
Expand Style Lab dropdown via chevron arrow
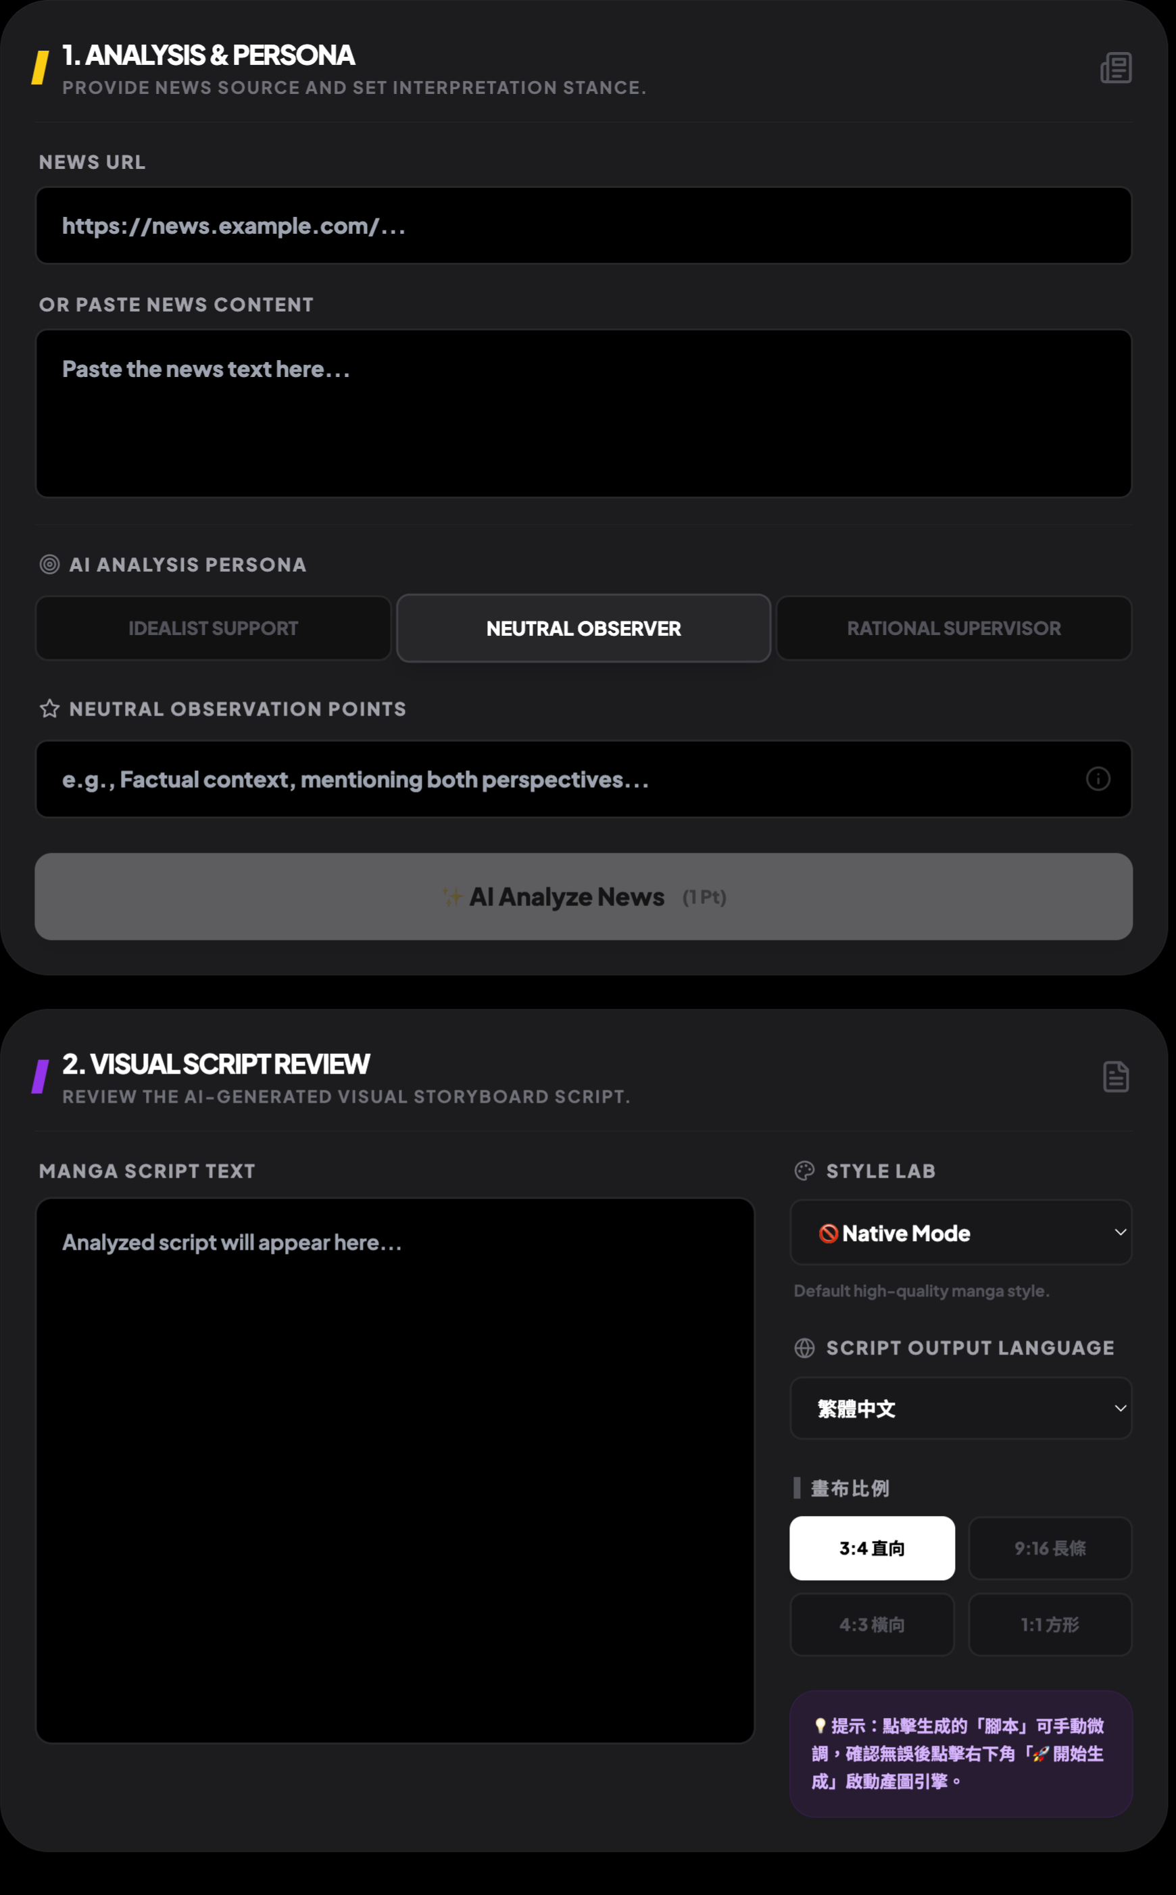coord(1120,1232)
